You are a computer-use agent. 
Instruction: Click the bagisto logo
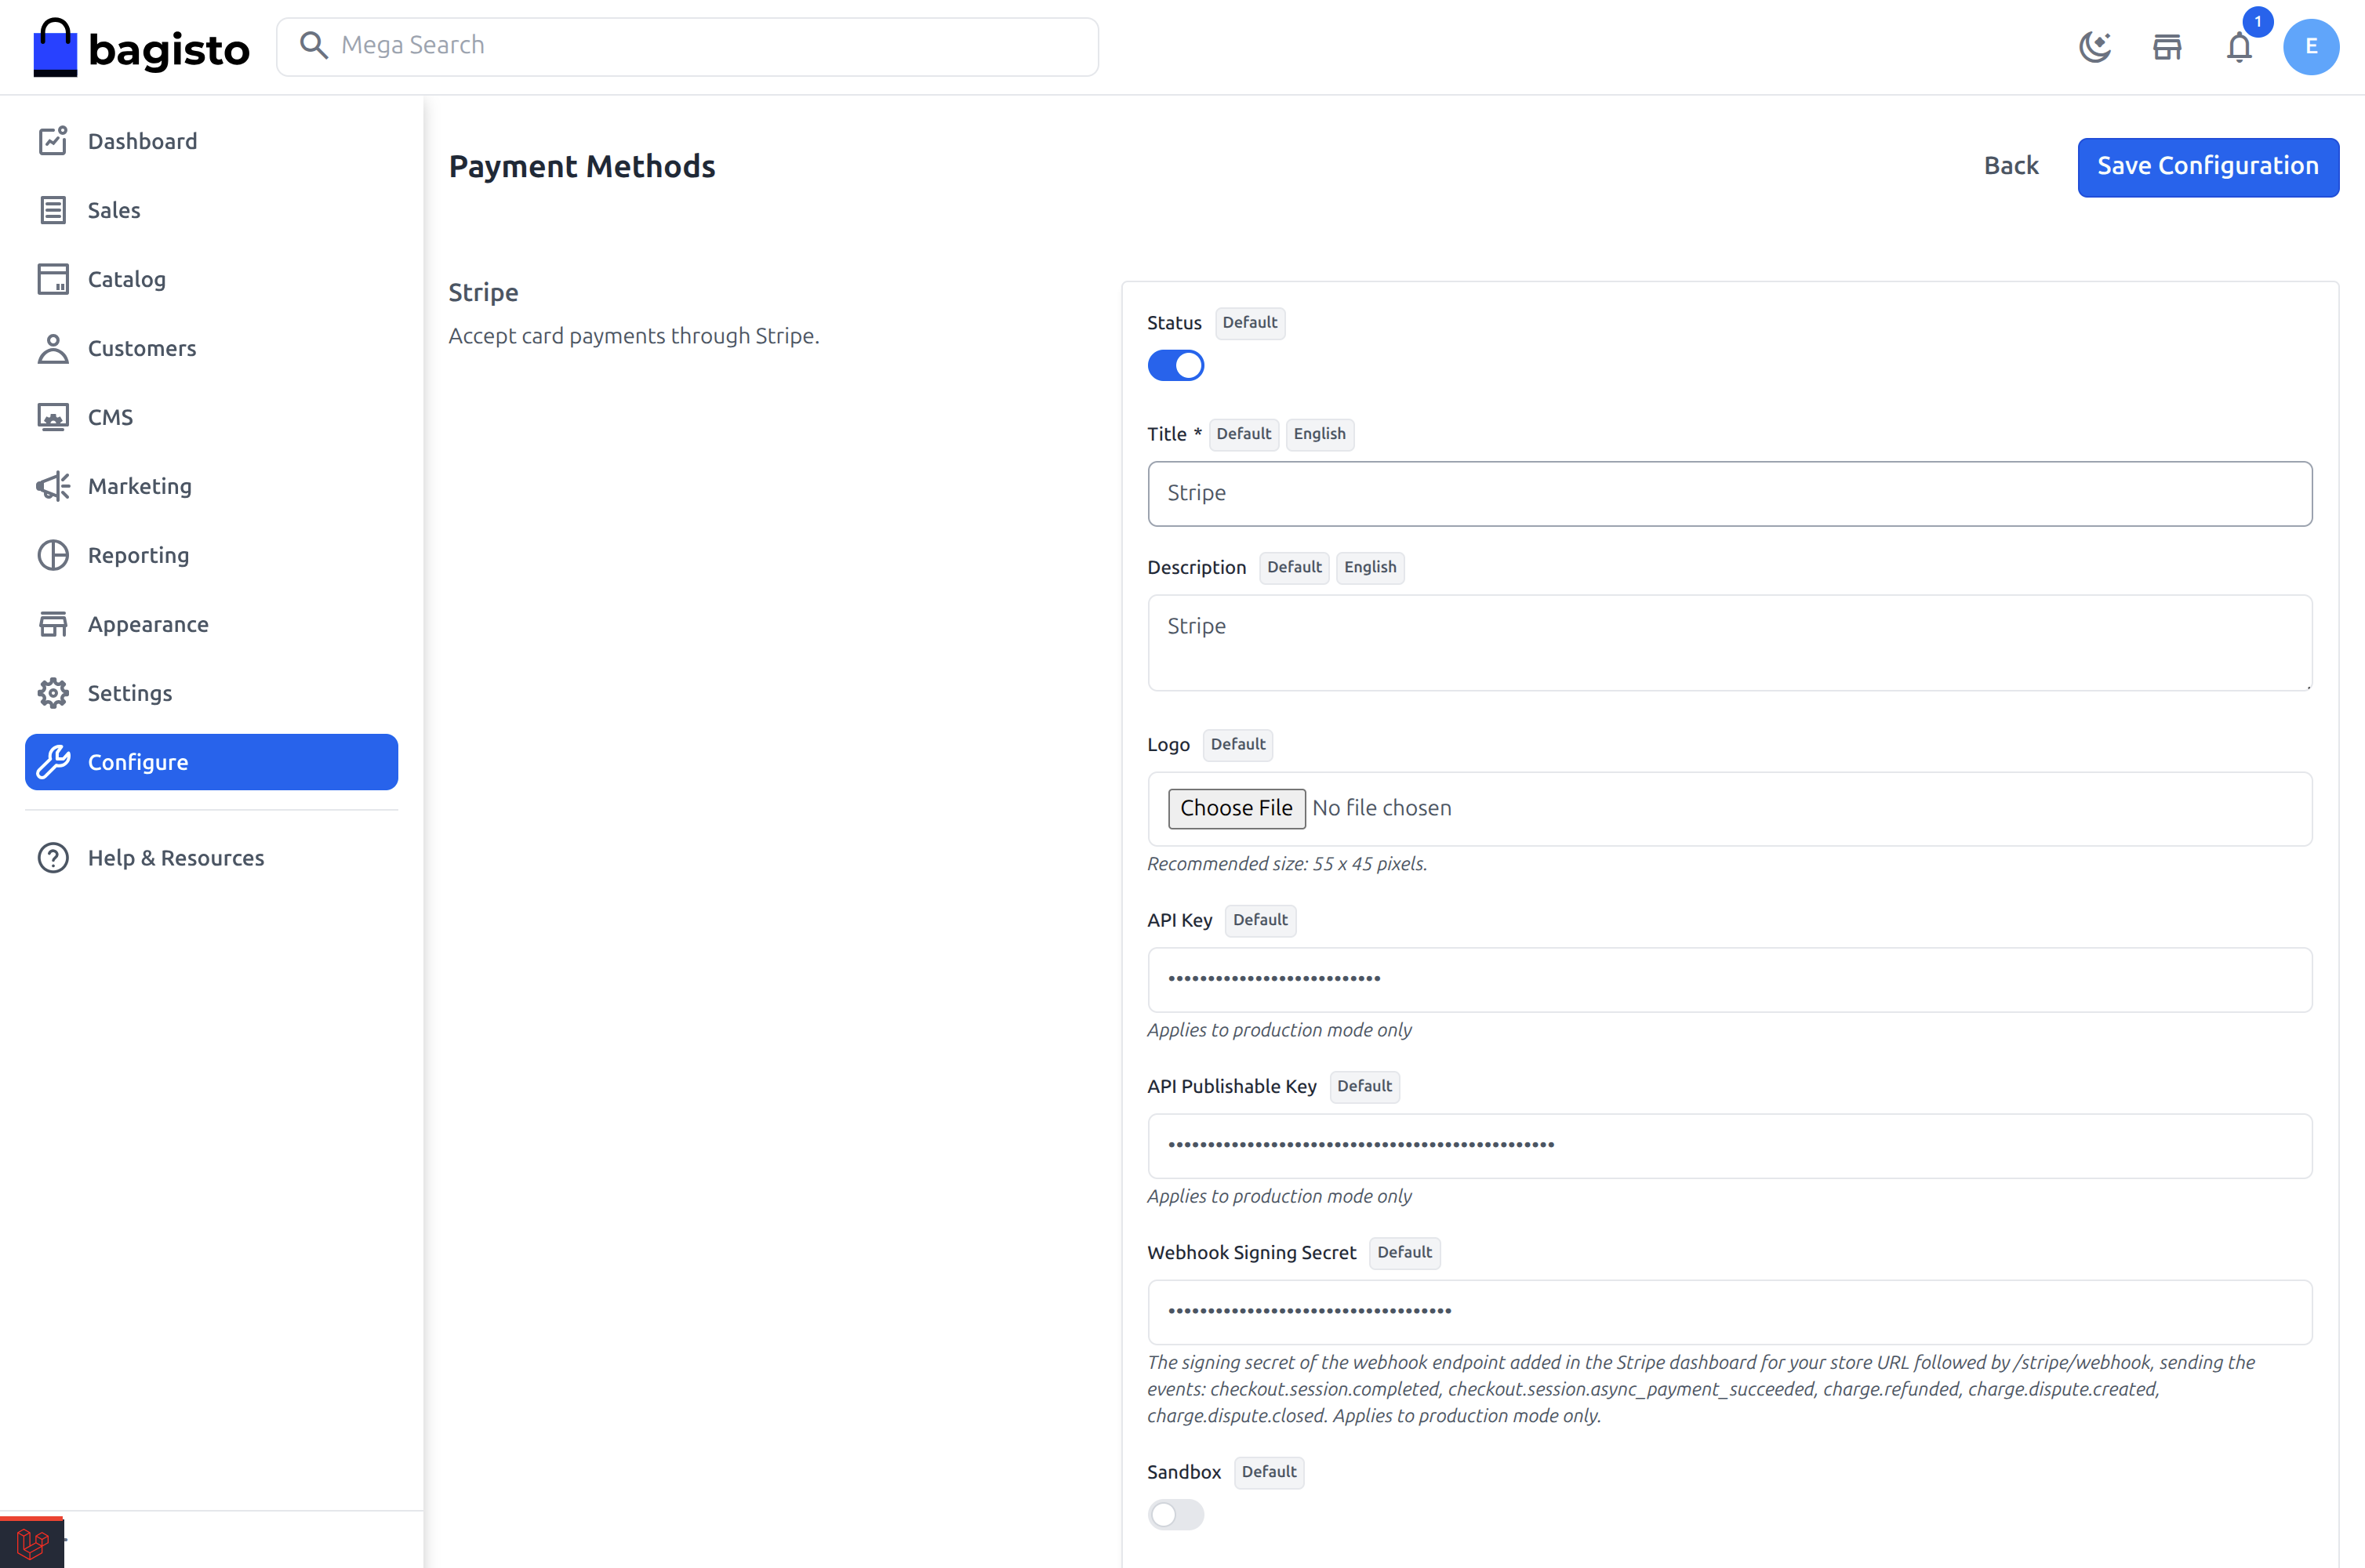point(141,47)
